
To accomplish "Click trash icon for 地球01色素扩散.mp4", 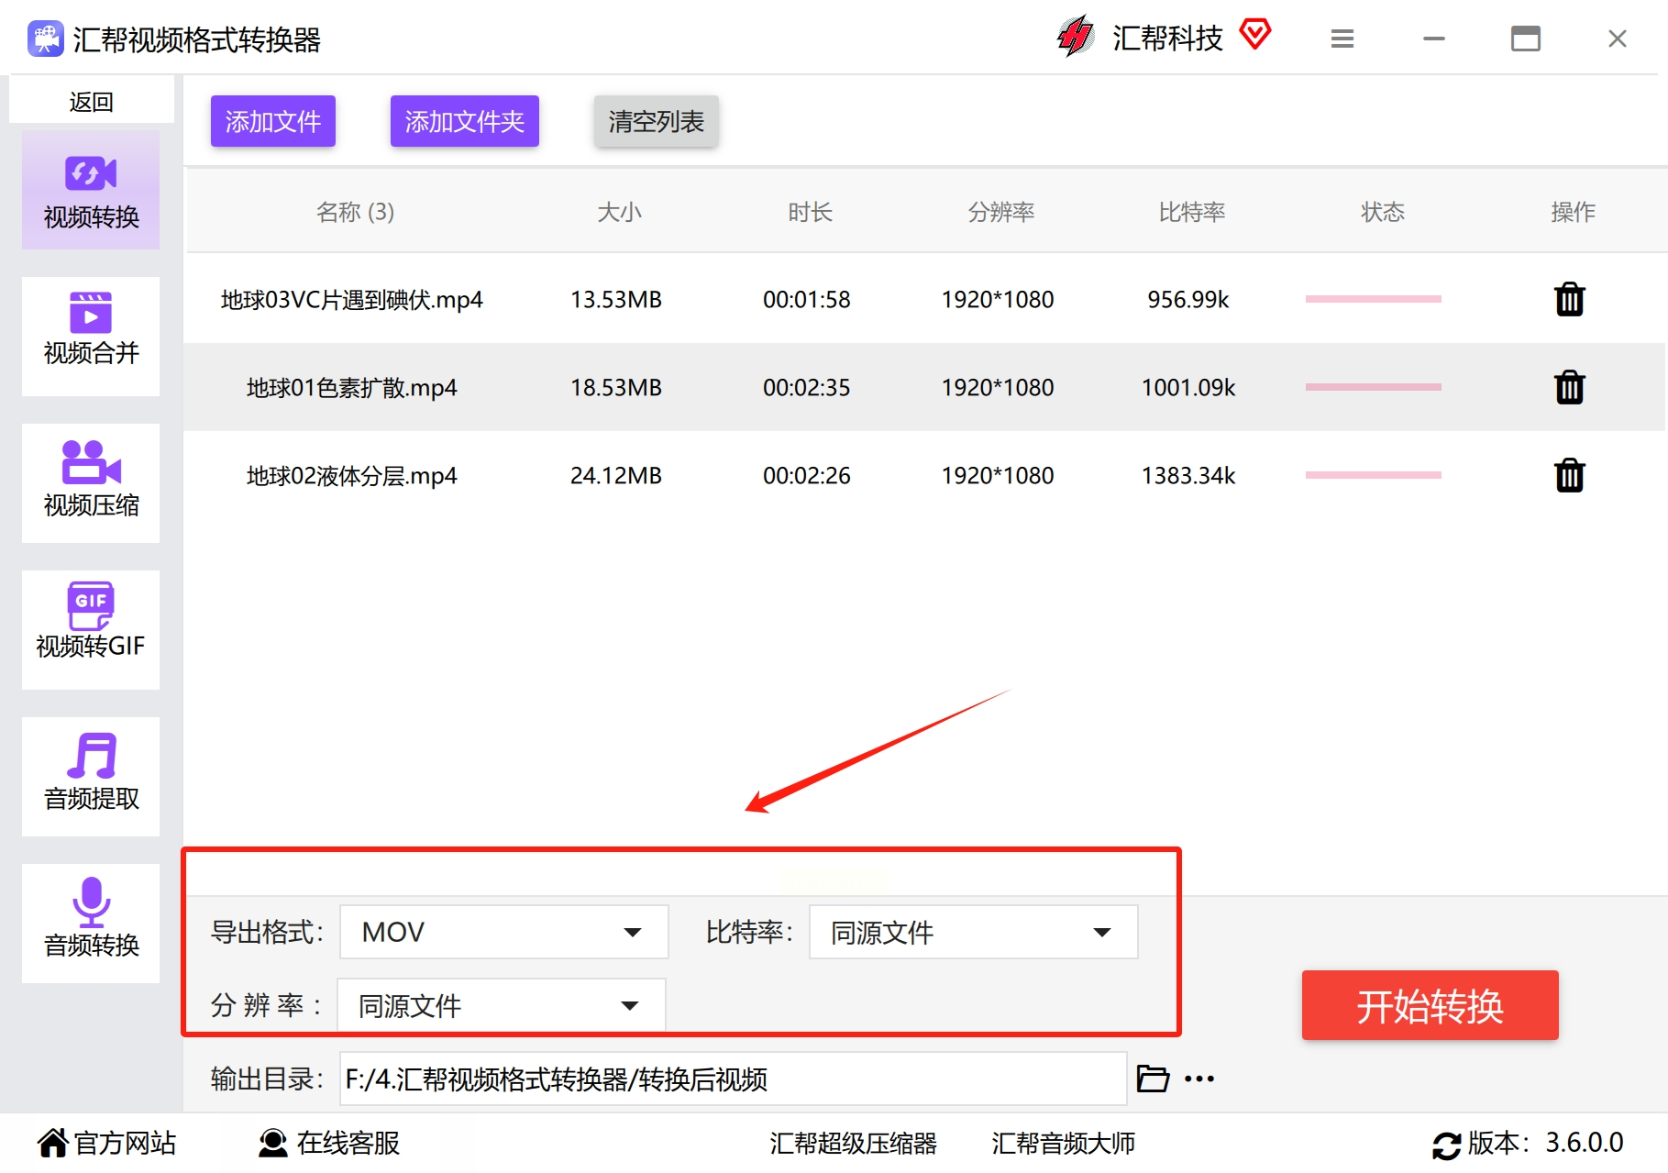I will click(1569, 388).
